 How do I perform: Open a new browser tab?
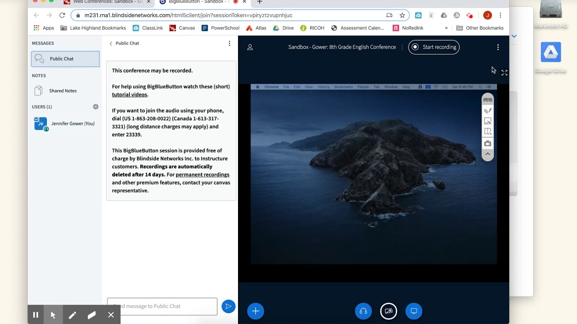[259, 2]
